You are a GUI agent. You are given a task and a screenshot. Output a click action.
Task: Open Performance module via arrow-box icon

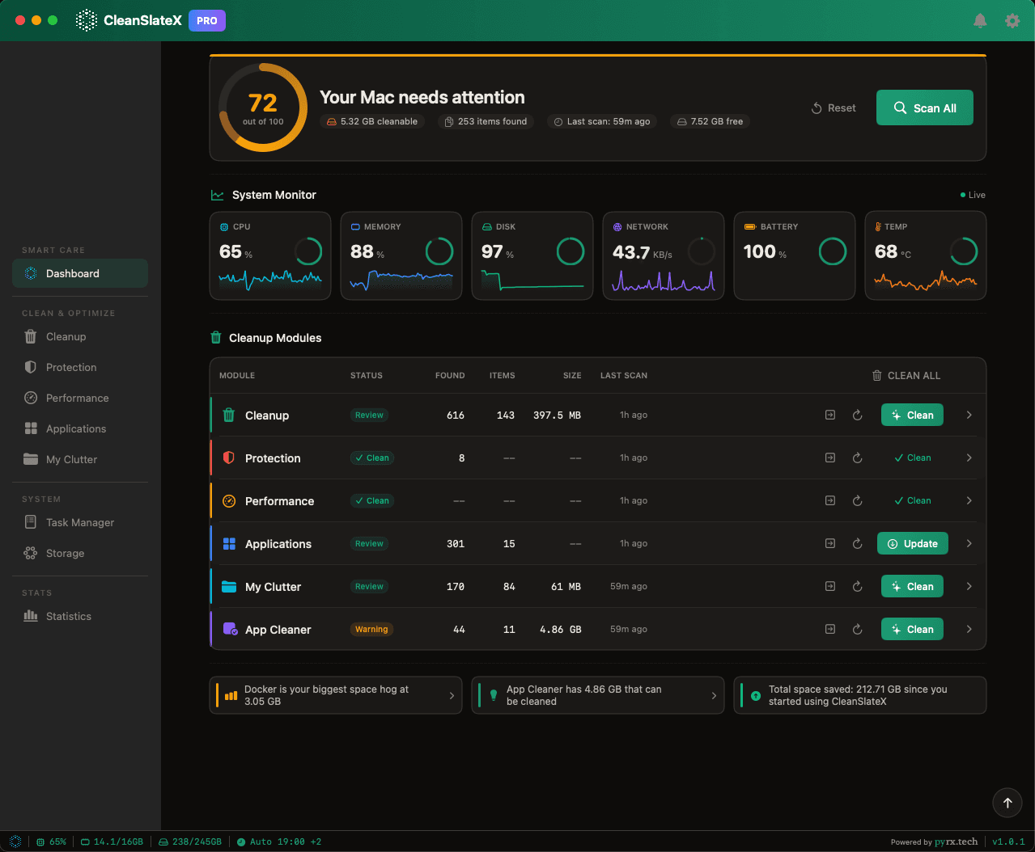(x=829, y=500)
